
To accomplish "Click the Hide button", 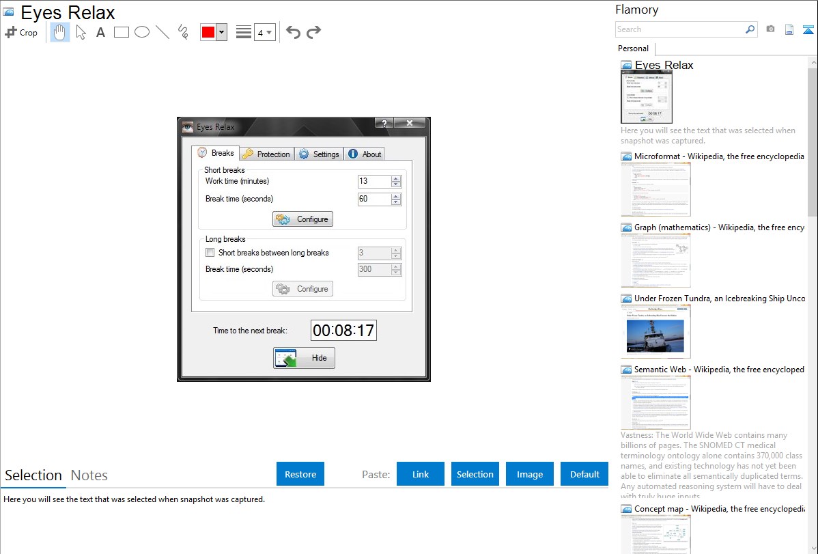I will [x=304, y=358].
